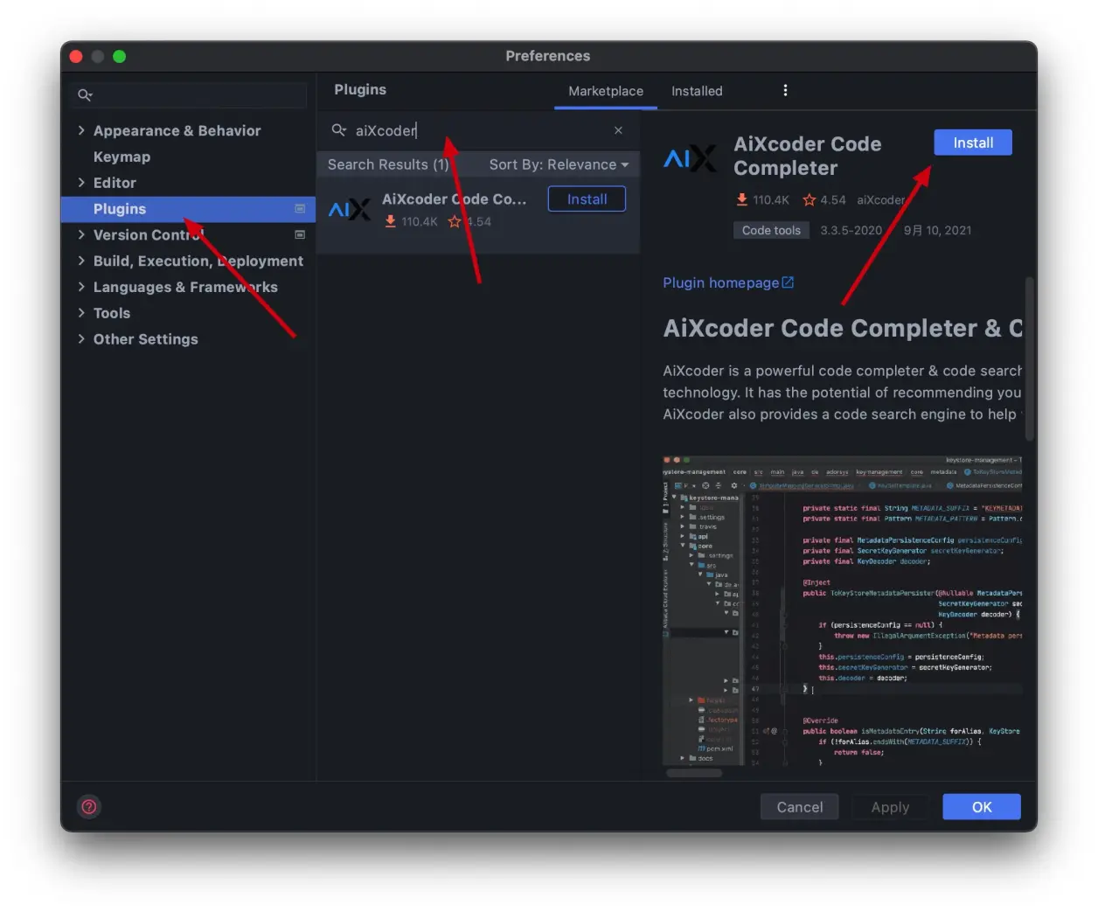Click the Apply button
Image resolution: width=1098 pixels, height=912 pixels.
[890, 807]
